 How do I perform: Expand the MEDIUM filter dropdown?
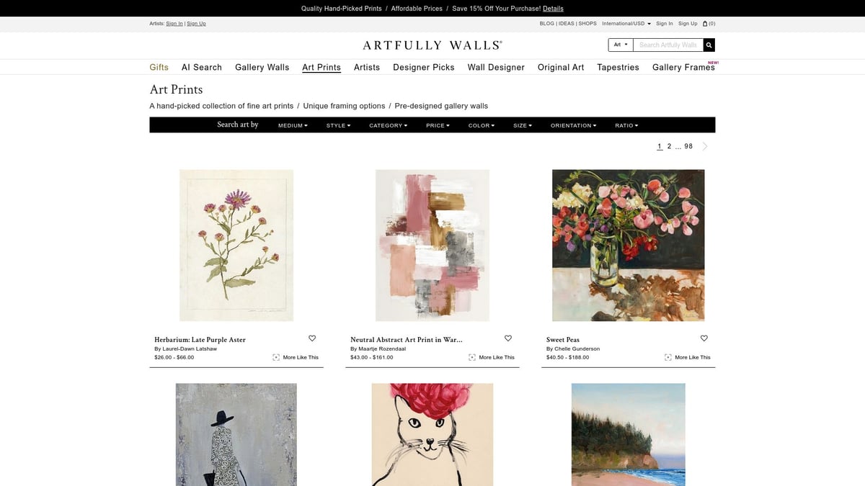(293, 125)
